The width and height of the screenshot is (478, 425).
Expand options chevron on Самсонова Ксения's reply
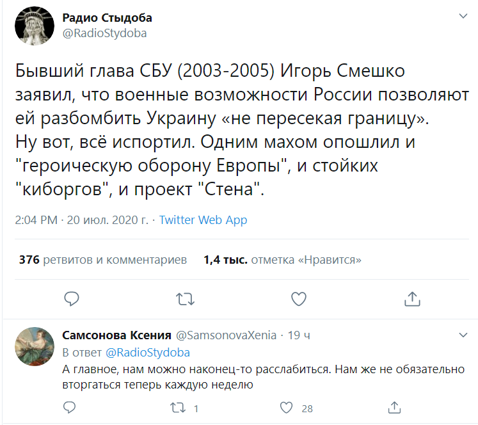pos(463,335)
